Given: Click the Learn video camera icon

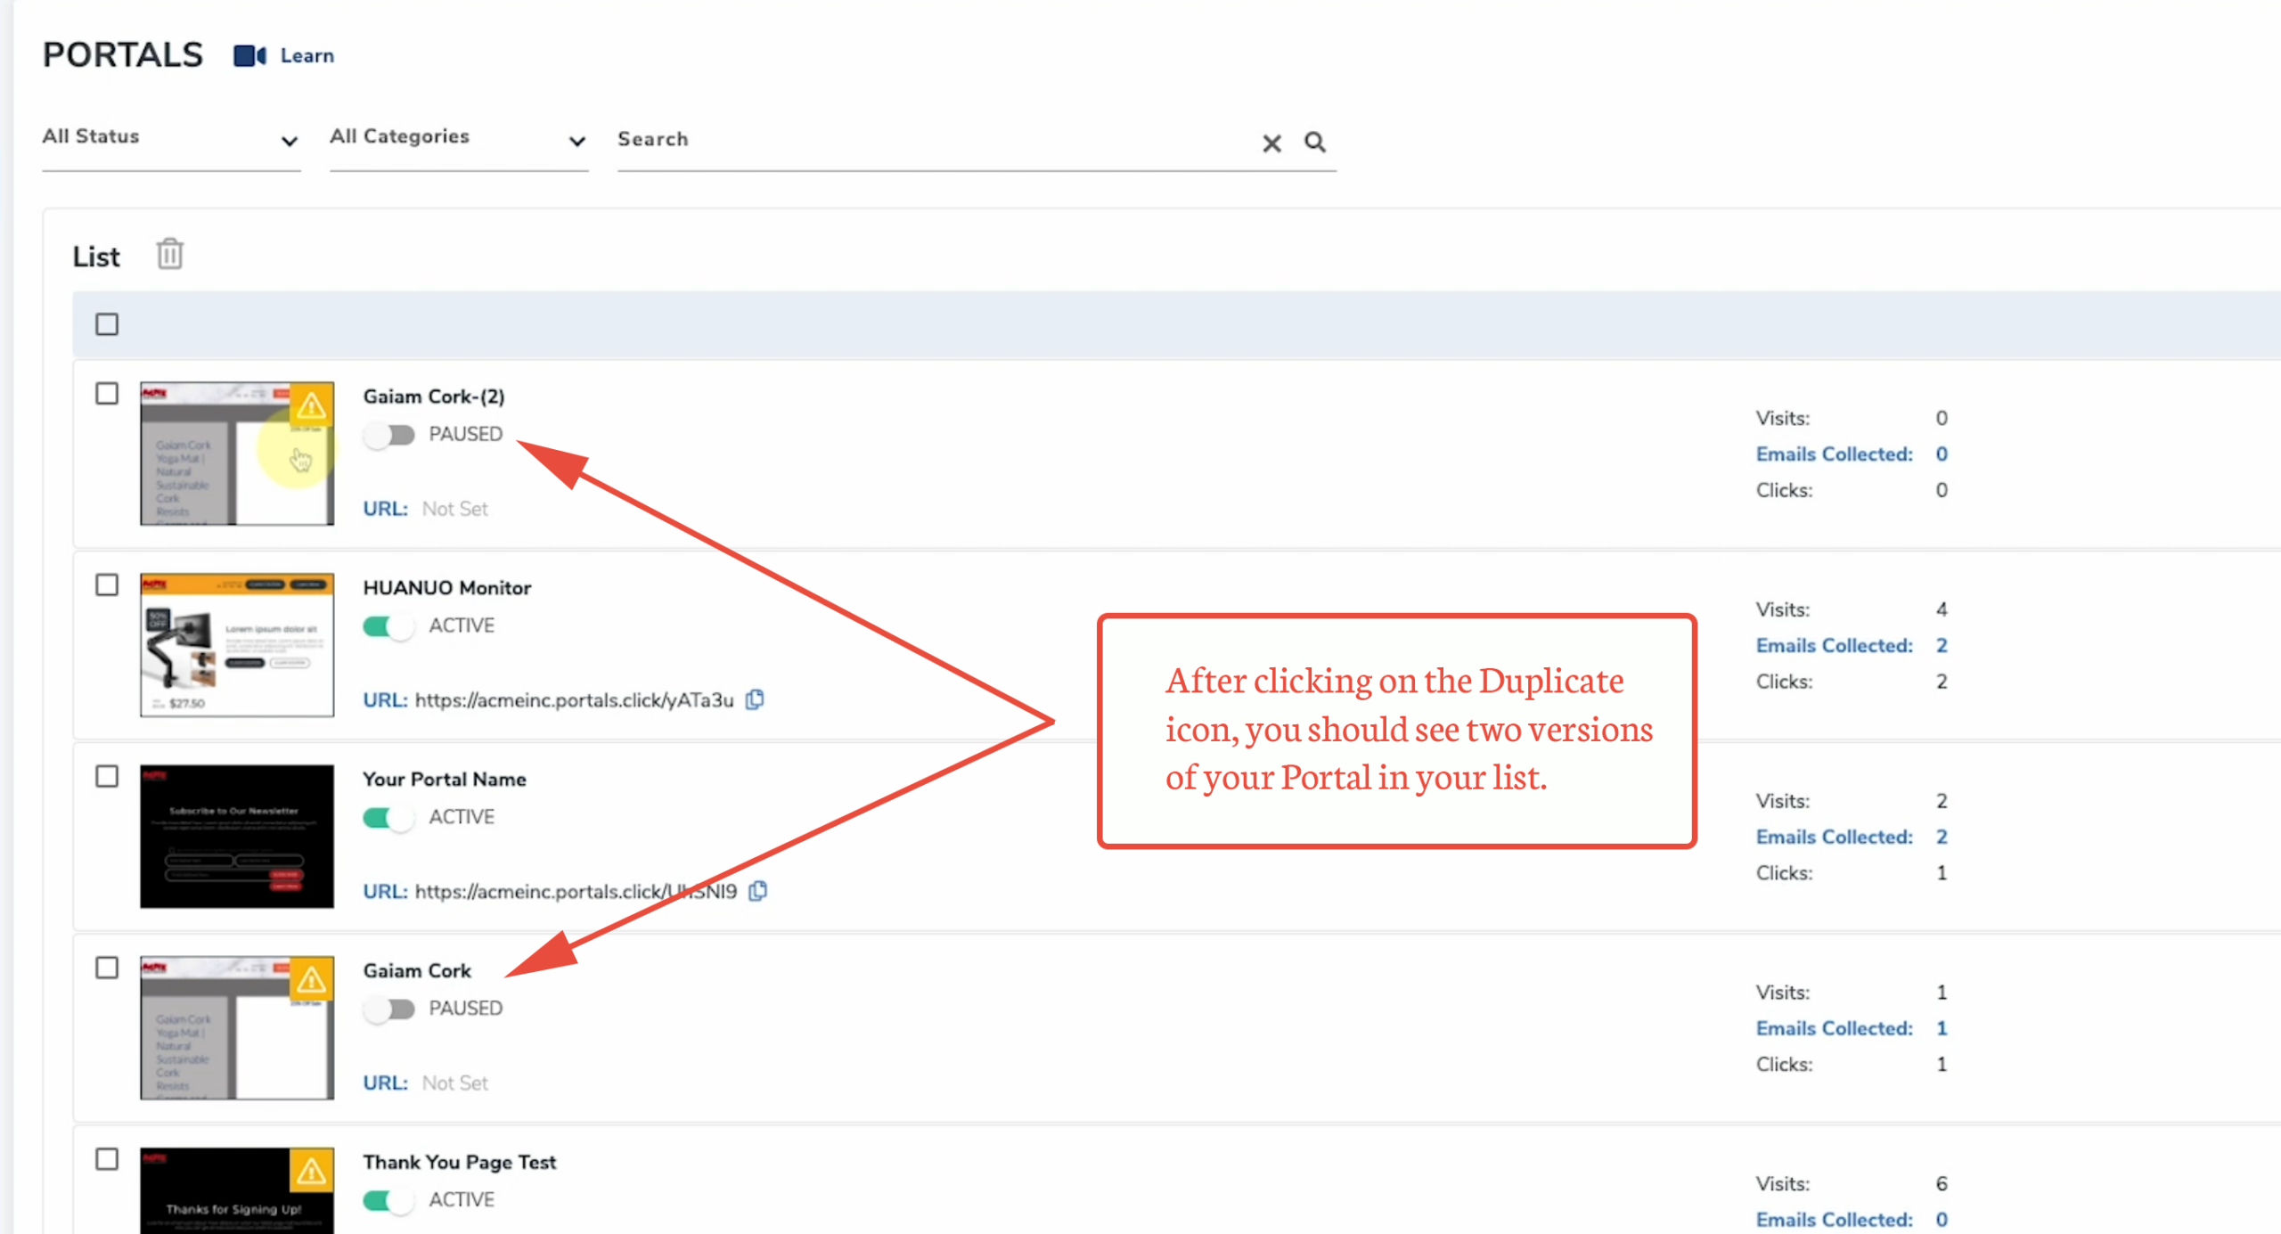Looking at the screenshot, I should click(249, 56).
